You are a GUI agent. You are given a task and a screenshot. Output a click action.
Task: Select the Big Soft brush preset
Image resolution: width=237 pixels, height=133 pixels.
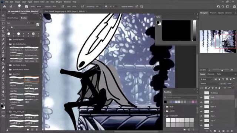[16, 84]
